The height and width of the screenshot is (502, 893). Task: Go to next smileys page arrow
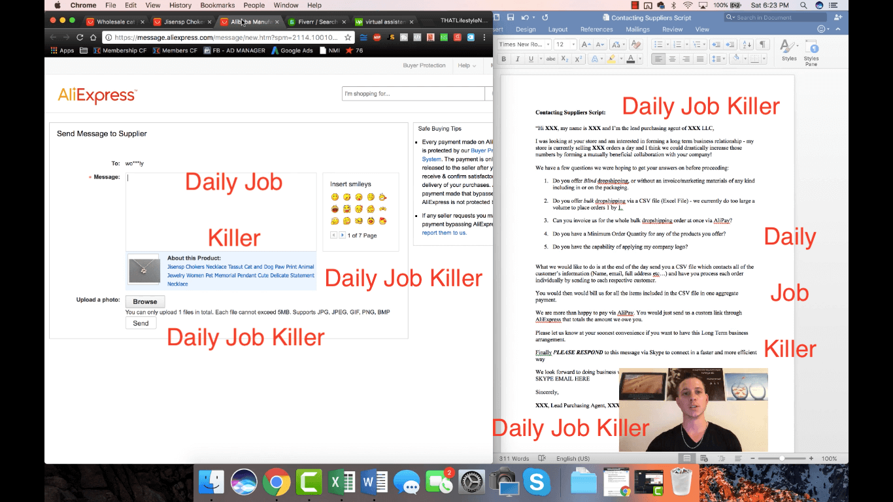click(342, 235)
